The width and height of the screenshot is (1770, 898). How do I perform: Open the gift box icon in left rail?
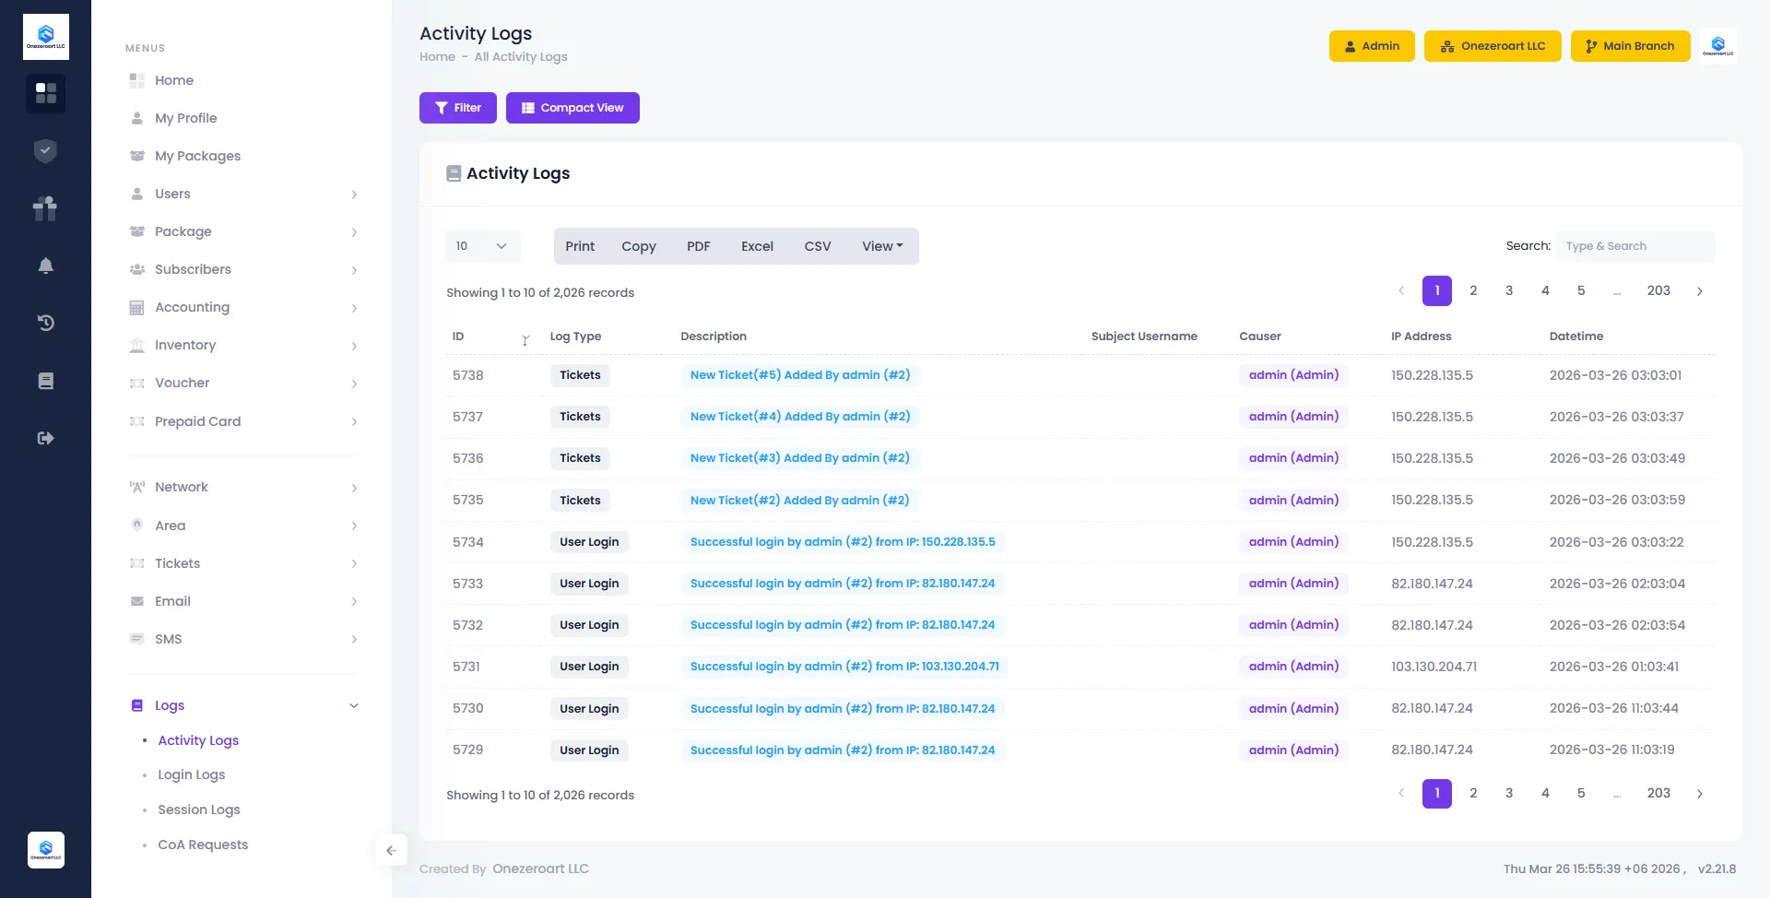click(45, 208)
